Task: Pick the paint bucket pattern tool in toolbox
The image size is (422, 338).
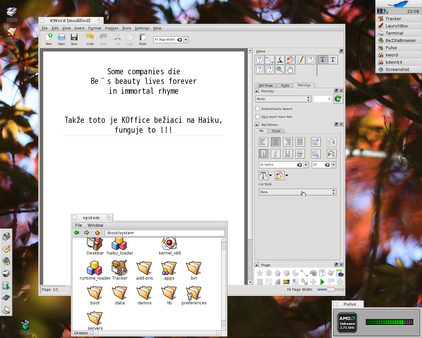Action: pyautogui.click(x=290, y=60)
